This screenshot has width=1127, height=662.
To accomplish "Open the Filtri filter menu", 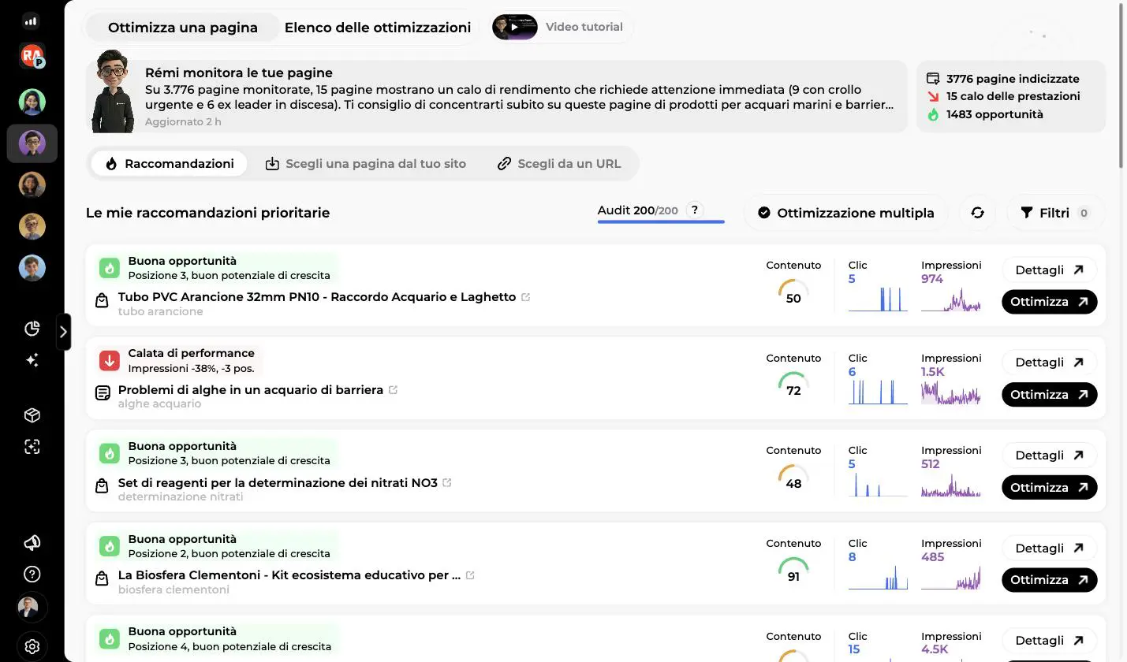I will pyautogui.click(x=1055, y=213).
